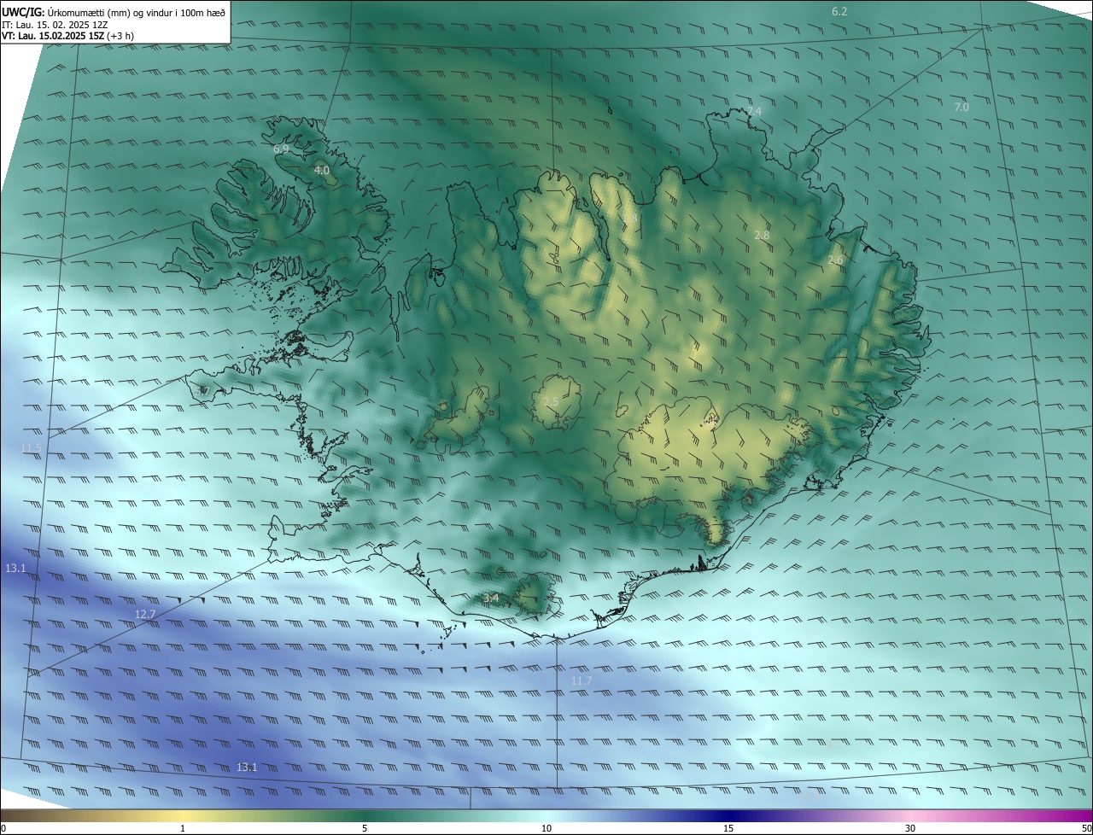Click the initial time 'IT: Lau. 15. 02. 2025 12Z'
The image size is (1093, 835).
tap(55, 24)
